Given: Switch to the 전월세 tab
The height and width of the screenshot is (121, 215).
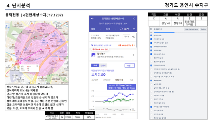Looking at the screenshot, I should [x=103, y=66].
